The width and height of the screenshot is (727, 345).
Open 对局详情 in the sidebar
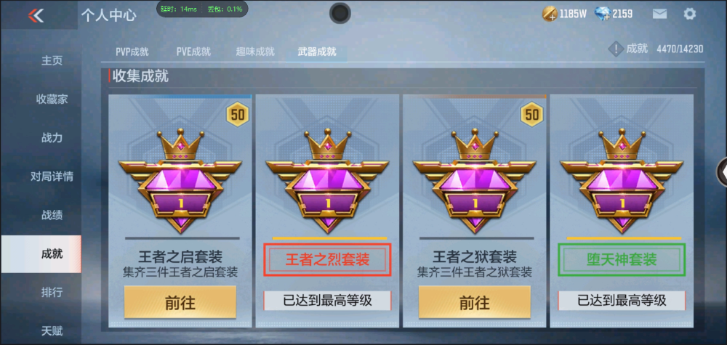click(52, 176)
